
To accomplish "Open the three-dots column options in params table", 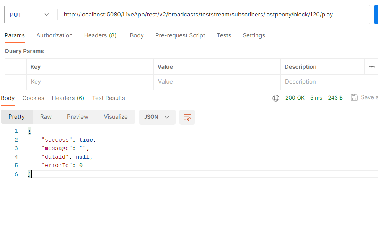I will tap(372, 67).
